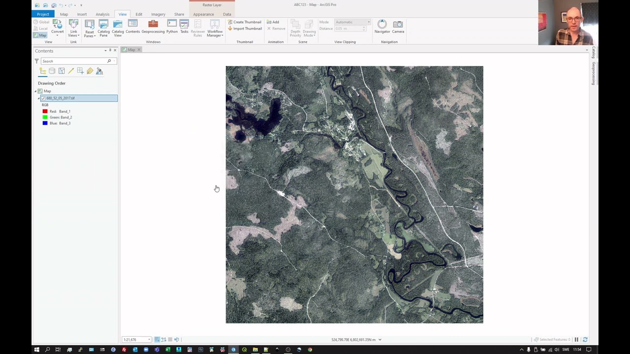
Task: Open the map scale dropdown
Action: point(149,340)
